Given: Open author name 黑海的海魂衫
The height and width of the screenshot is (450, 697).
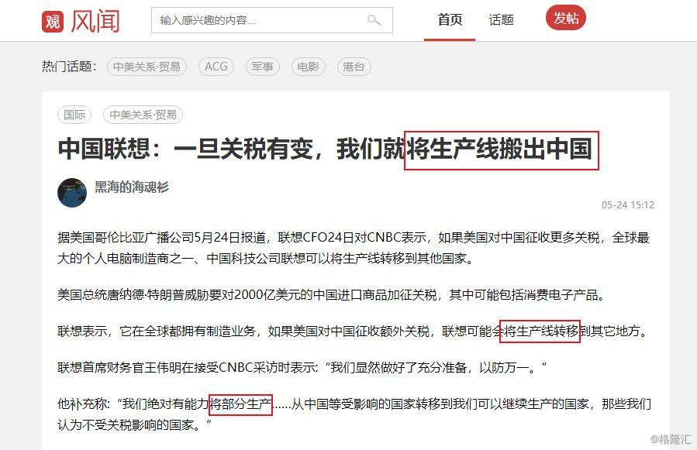Looking at the screenshot, I should (132, 187).
